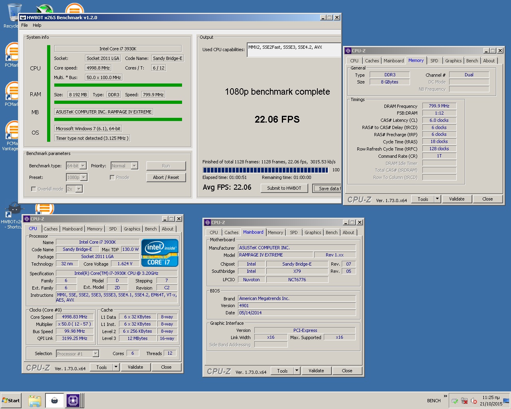Click the Save data button

click(327, 189)
